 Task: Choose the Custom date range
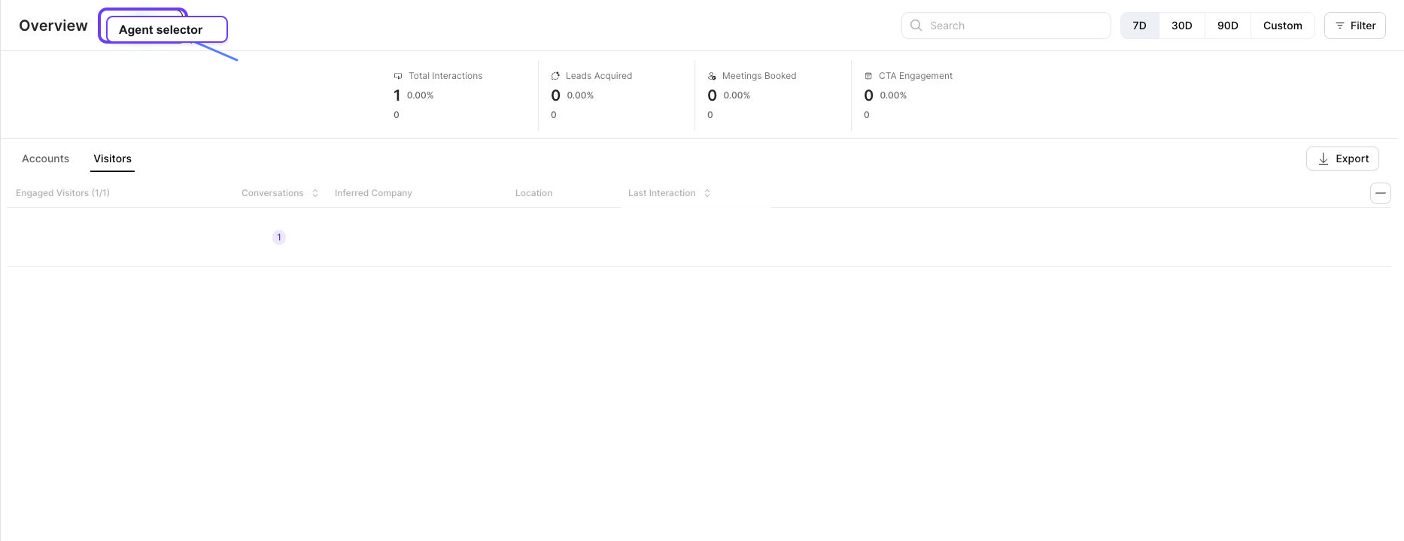(x=1283, y=26)
